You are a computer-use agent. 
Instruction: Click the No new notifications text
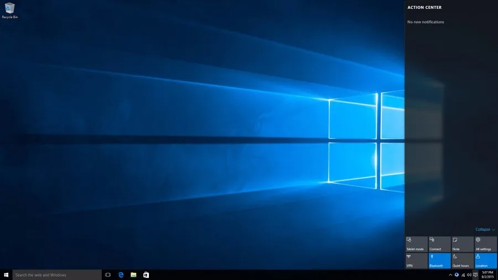426,22
